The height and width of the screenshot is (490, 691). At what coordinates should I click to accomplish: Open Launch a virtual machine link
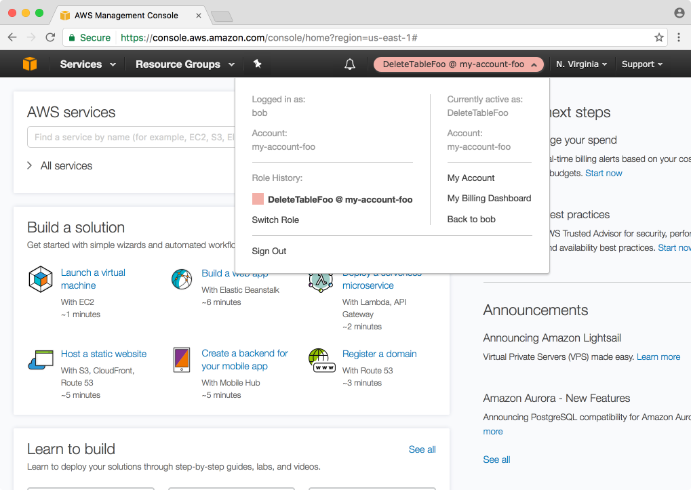pyautogui.click(x=93, y=279)
